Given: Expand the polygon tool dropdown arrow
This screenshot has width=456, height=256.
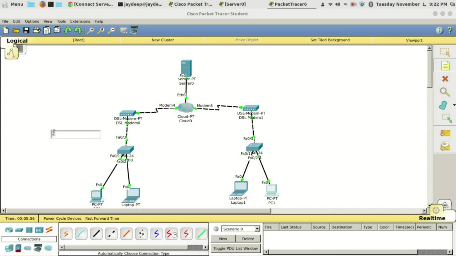Looking at the screenshot, I should tap(454, 105).
